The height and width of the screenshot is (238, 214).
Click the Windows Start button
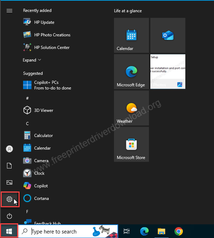(9, 231)
